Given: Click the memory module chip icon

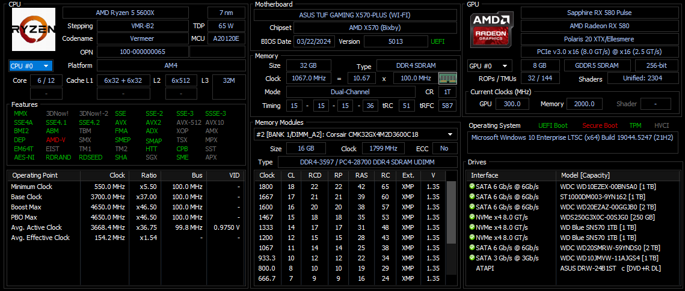Looking at the screenshot, I should [x=447, y=79].
